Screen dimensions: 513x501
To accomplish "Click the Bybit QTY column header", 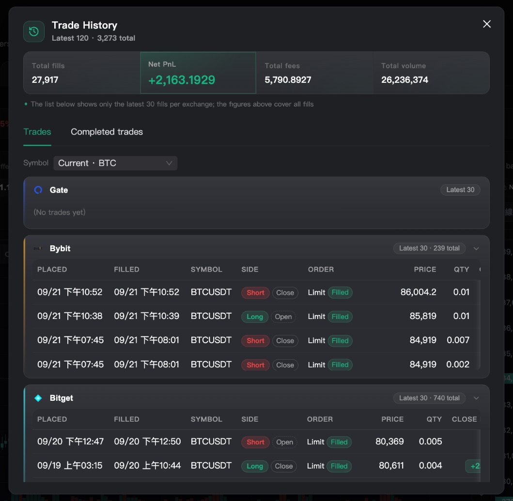I will (x=461, y=270).
